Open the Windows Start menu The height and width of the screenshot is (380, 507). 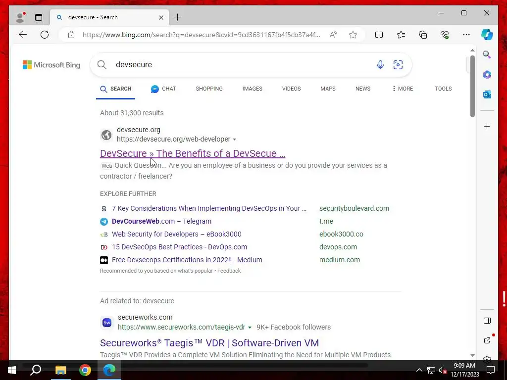[12, 370]
